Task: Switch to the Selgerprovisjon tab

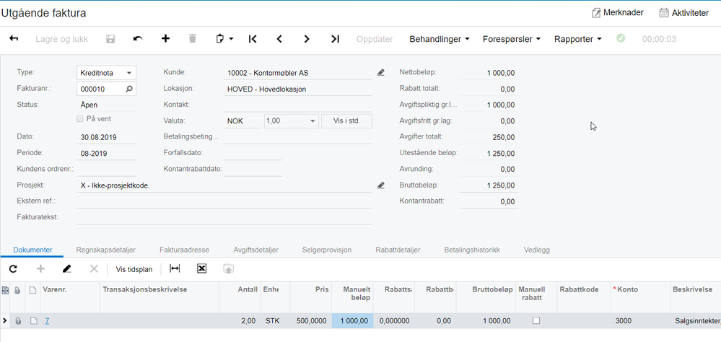Action: click(x=327, y=250)
